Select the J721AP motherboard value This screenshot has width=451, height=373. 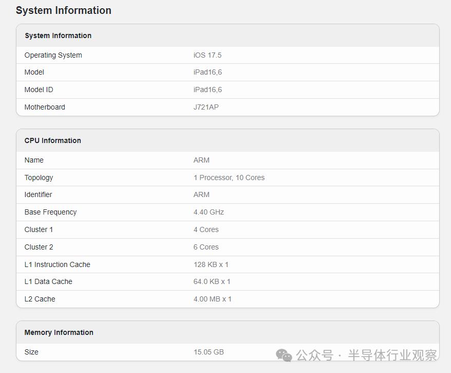[206, 107]
